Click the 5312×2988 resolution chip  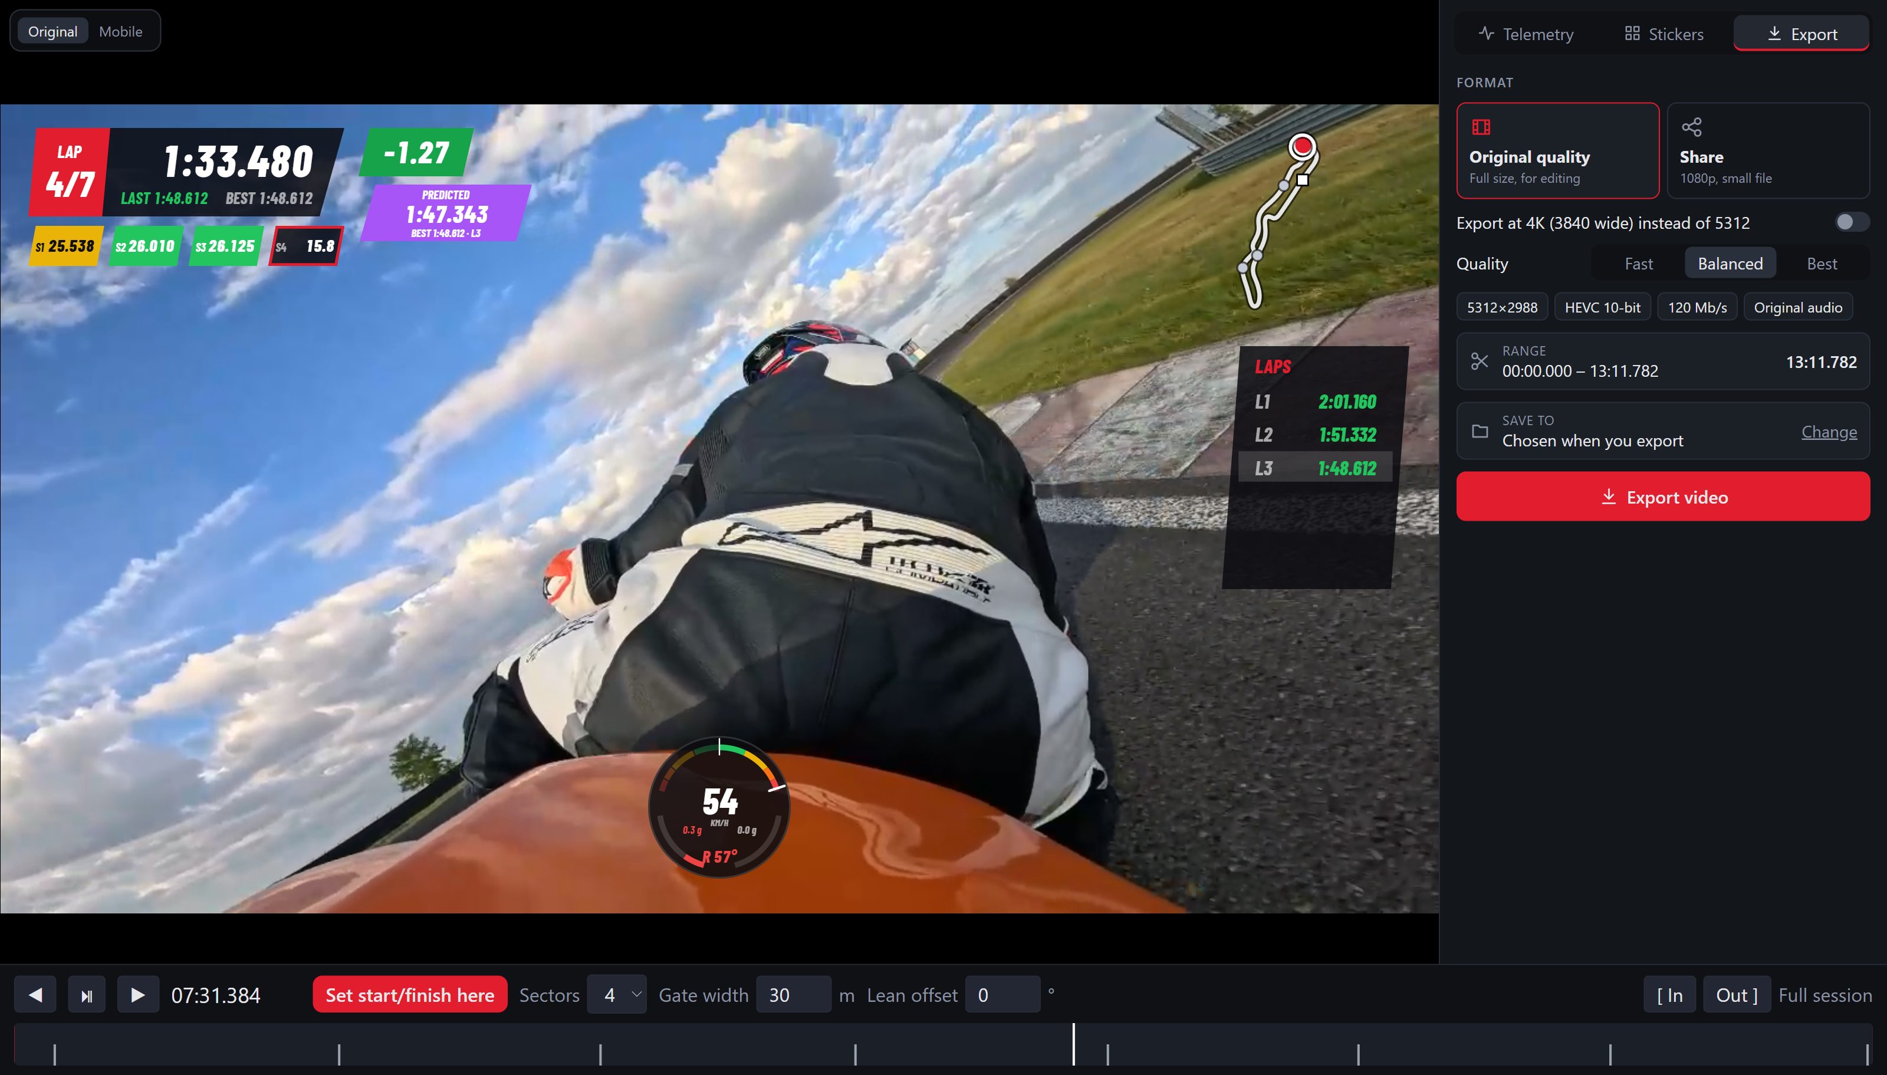coord(1501,307)
